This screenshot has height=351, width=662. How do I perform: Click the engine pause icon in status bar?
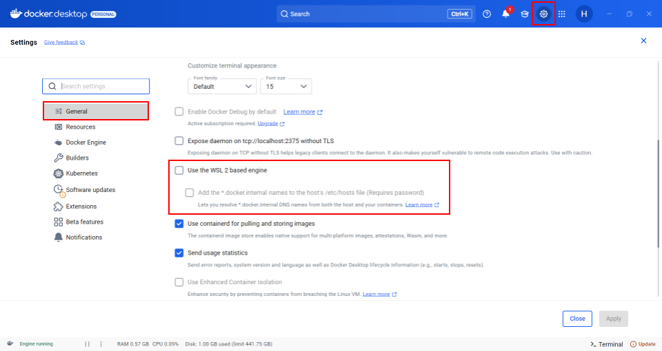(88, 344)
